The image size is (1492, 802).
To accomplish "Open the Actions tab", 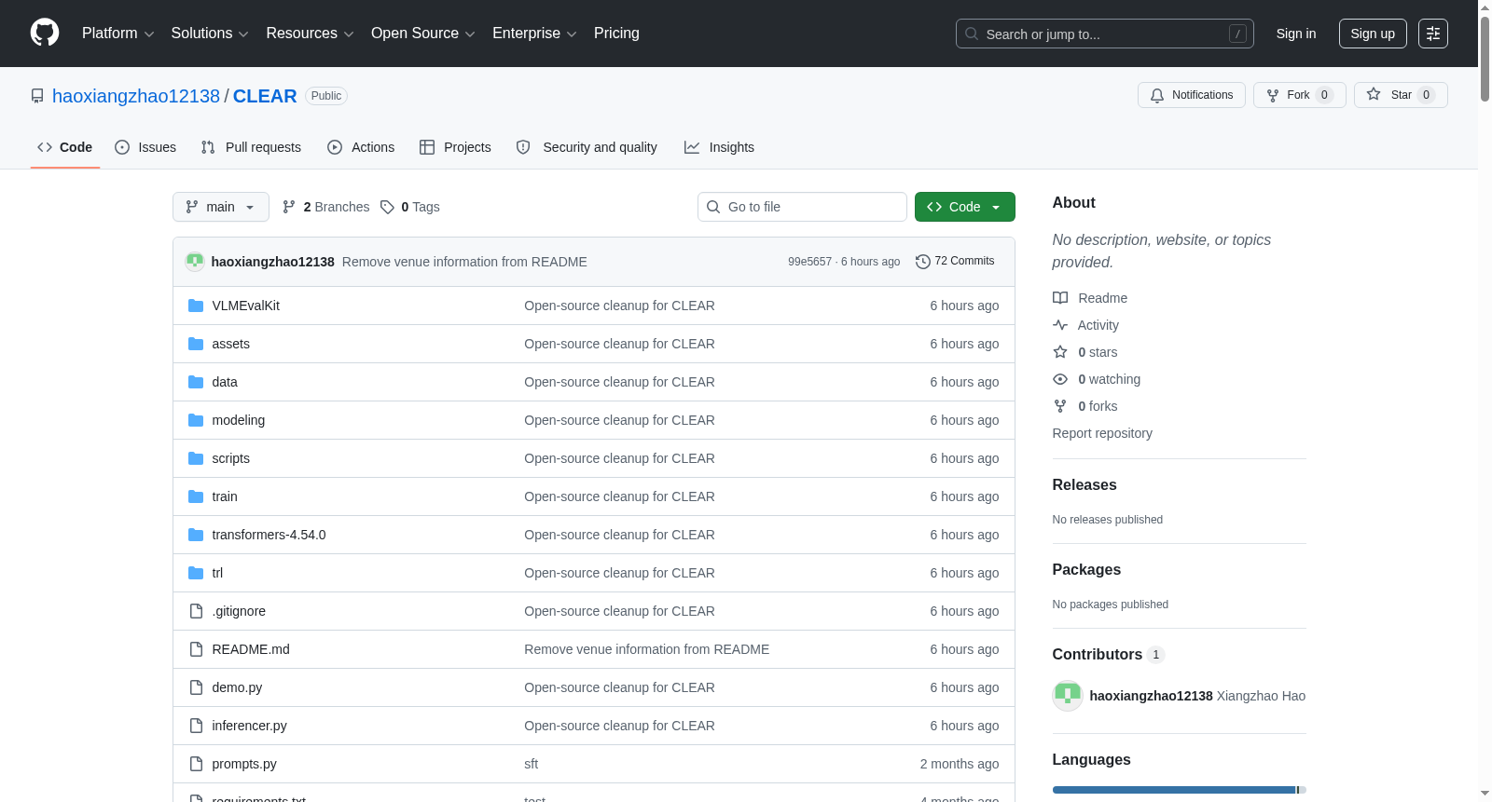I will [x=361, y=147].
